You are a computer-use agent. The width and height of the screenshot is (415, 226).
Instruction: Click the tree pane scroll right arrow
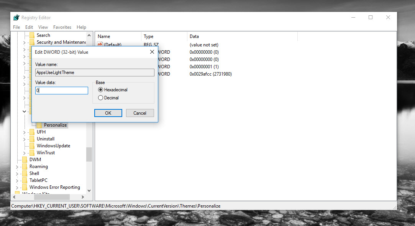point(82,197)
